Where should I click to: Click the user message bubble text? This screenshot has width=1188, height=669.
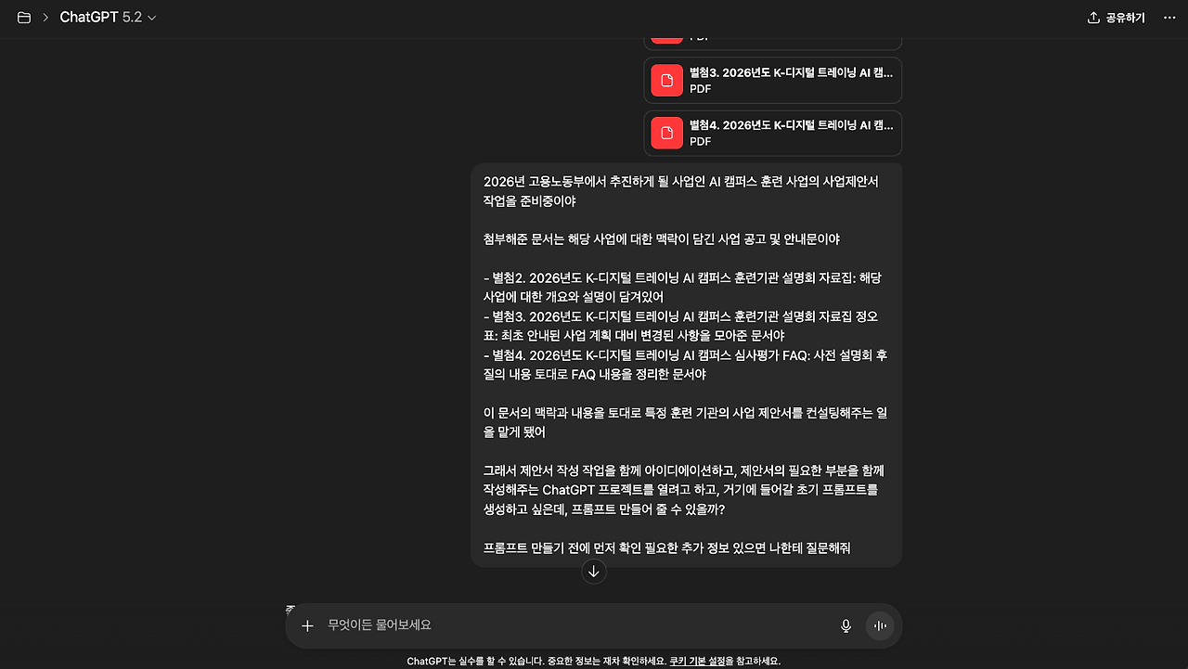tap(686, 365)
